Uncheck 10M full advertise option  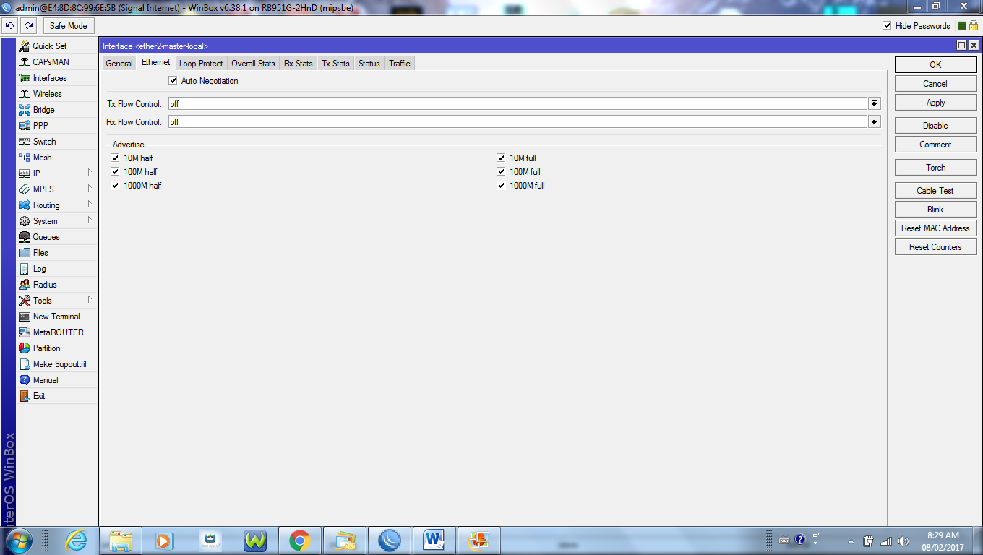point(501,158)
